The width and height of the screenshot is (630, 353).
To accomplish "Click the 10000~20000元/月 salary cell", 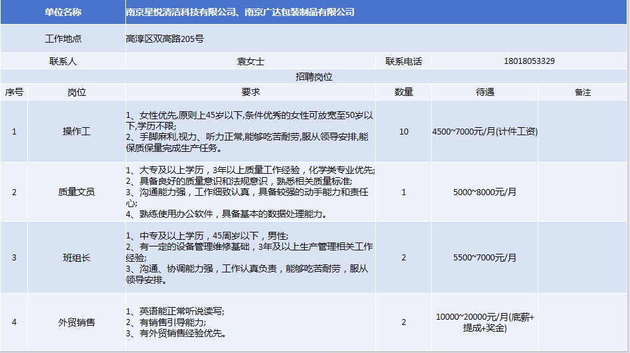I will point(485,322).
